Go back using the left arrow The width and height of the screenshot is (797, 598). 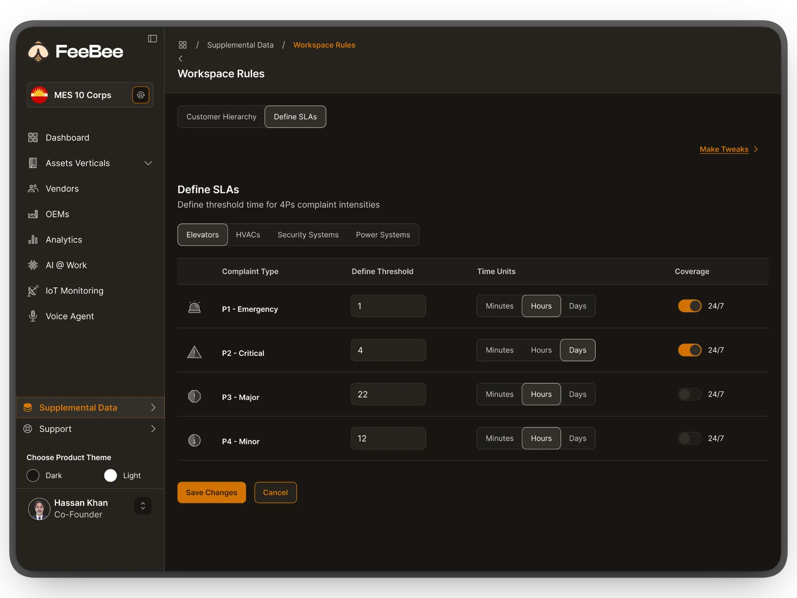click(180, 59)
